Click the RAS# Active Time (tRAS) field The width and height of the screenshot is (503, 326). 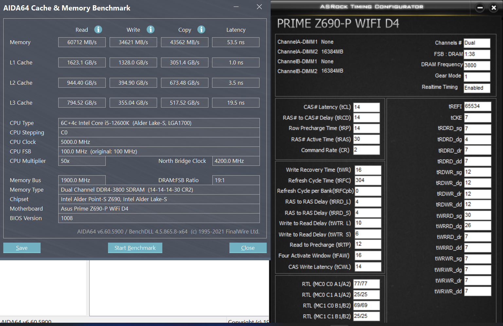367,139
